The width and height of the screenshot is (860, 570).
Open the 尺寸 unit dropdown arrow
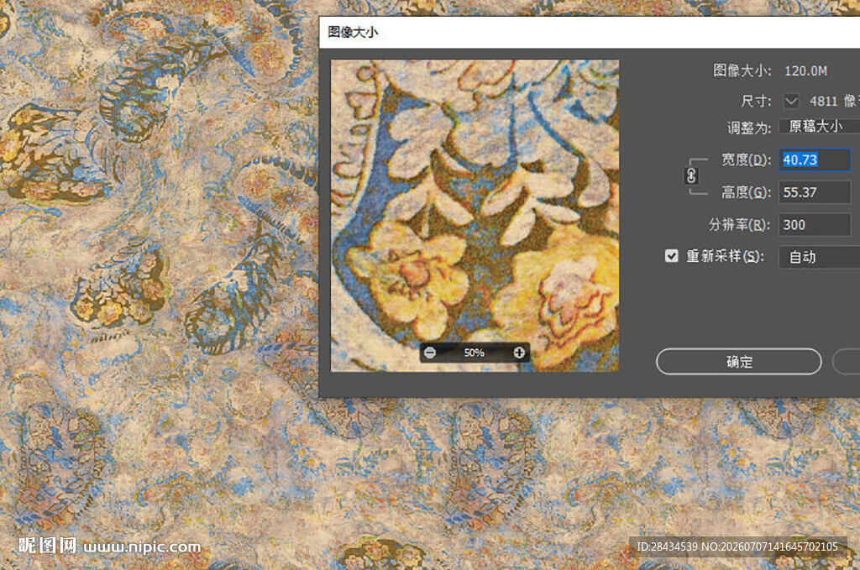pyautogui.click(x=791, y=101)
